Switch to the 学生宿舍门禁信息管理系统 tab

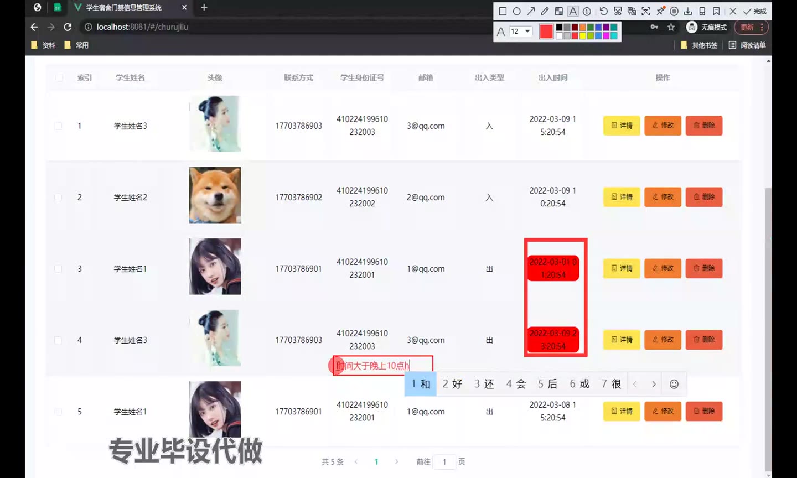[x=123, y=8]
